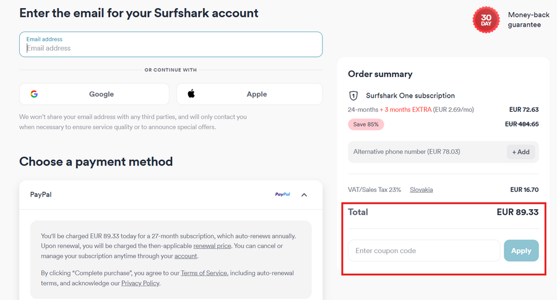Continue with Google
Image resolution: width=557 pixels, height=300 pixels.
coord(94,94)
